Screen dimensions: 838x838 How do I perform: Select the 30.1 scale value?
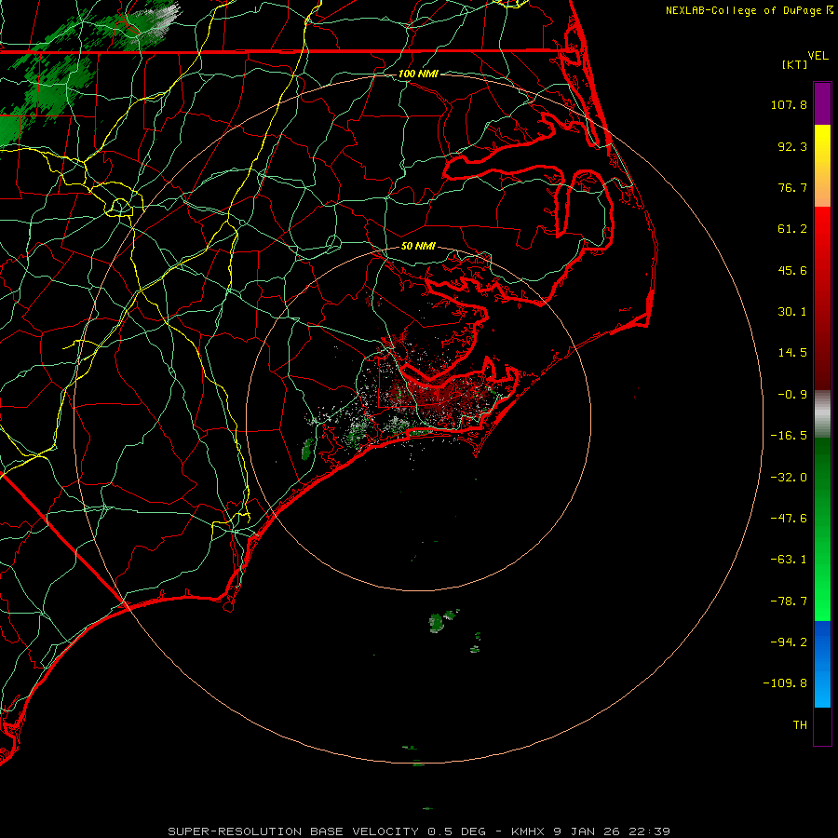pos(792,312)
